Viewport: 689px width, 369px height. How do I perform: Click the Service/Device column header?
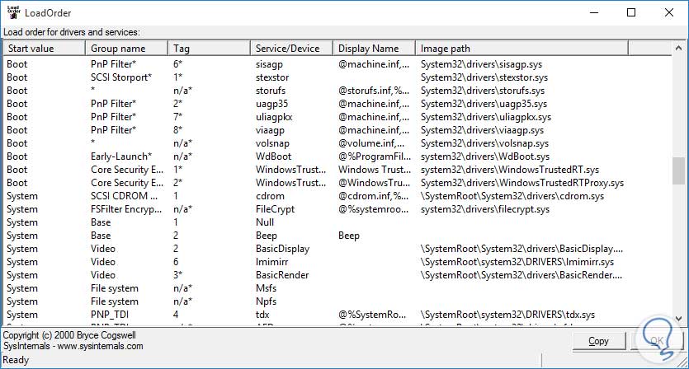click(x=291, y=49)
